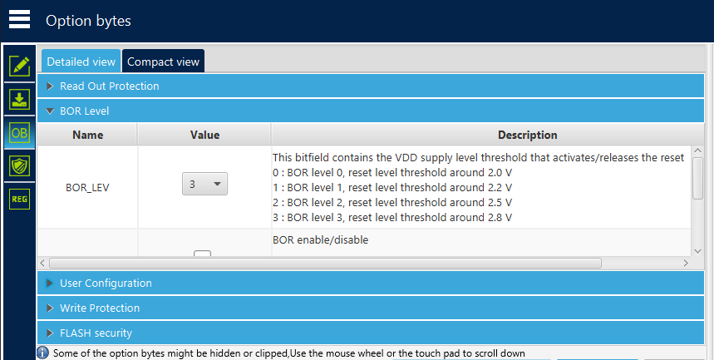Click the 'BOR enable/disable' description text
The image size is (714, 360).
[x=321, y=239]
